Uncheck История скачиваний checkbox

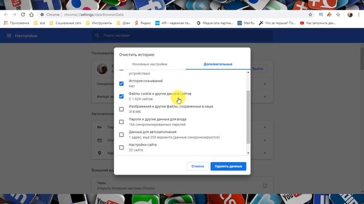[121, 83]
